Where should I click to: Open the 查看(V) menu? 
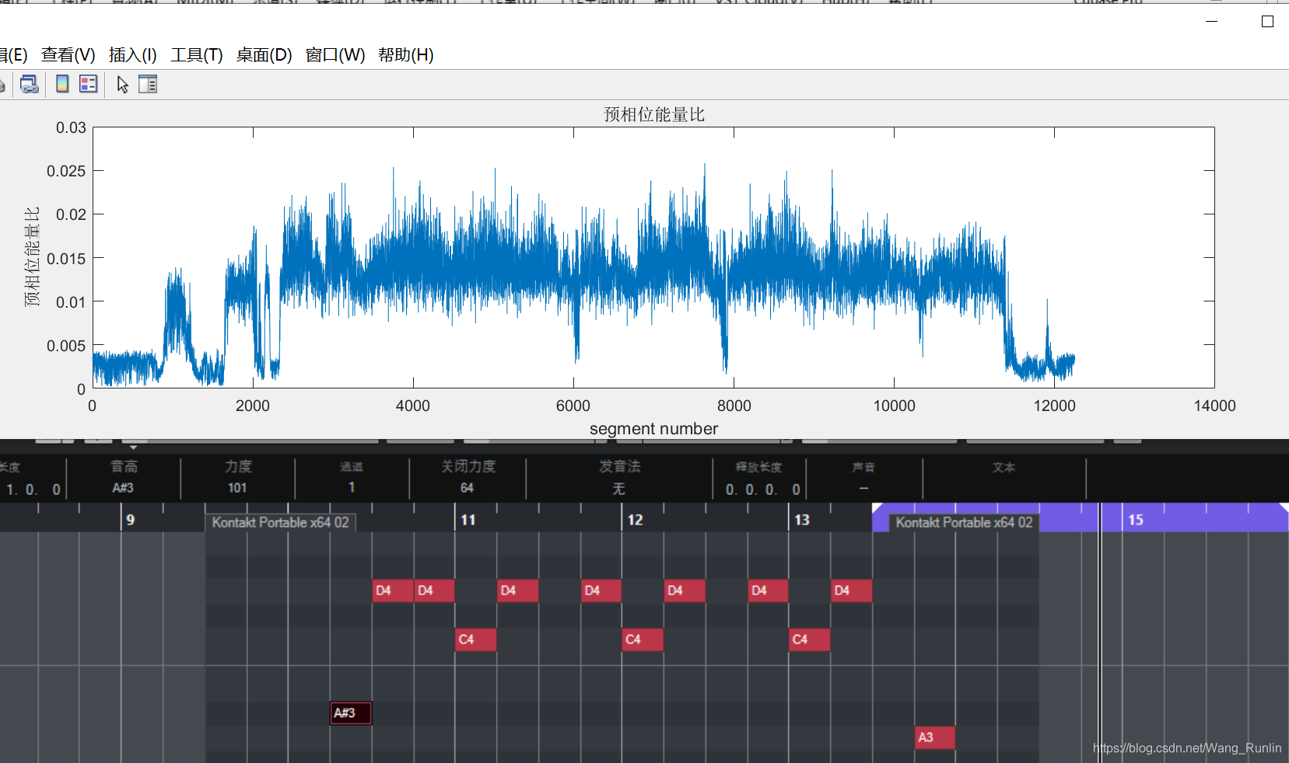68,55
